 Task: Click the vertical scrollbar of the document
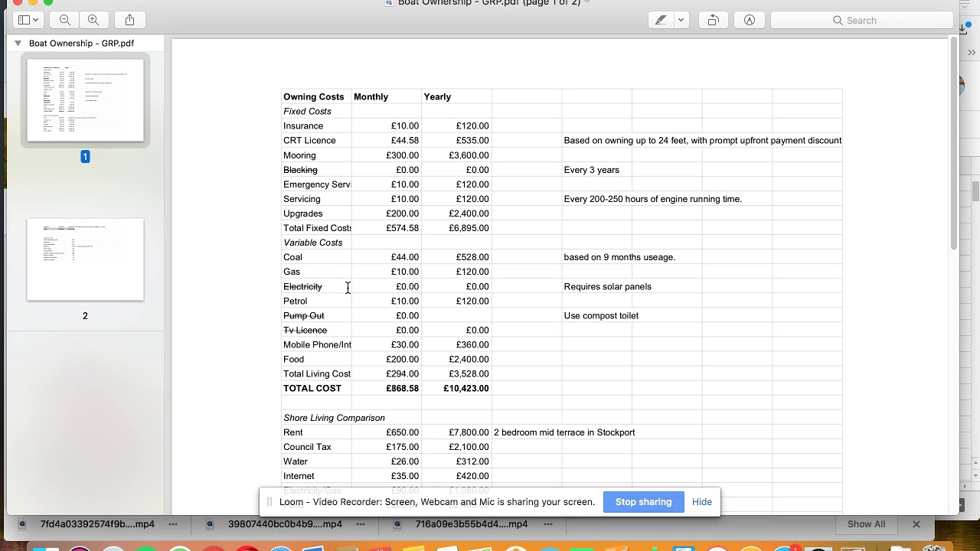pos(953,144)
